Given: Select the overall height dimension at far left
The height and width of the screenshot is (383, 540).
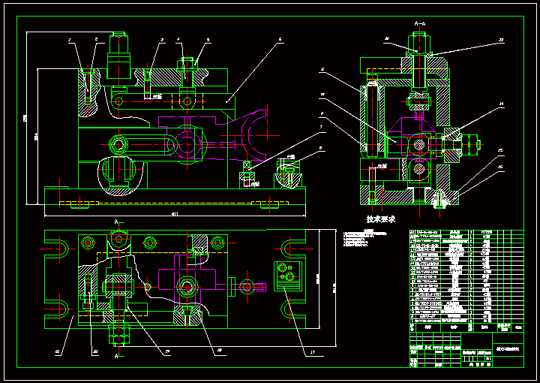Looking at the screenshot, I should 24,118.
